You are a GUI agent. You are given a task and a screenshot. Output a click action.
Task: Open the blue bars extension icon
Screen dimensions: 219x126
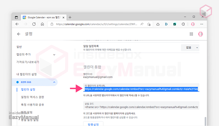166,24
